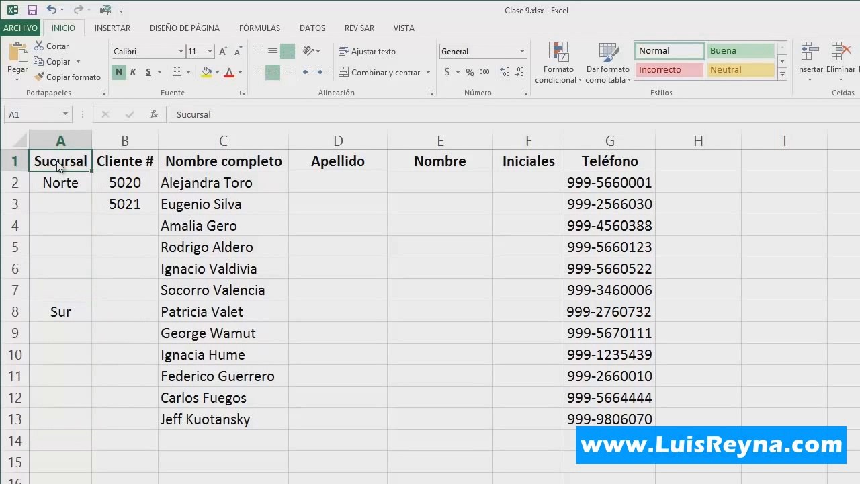This screenshot has height=484, width=860.
Task: Align text to middle of cell
Action: click(x=273, y=51)
